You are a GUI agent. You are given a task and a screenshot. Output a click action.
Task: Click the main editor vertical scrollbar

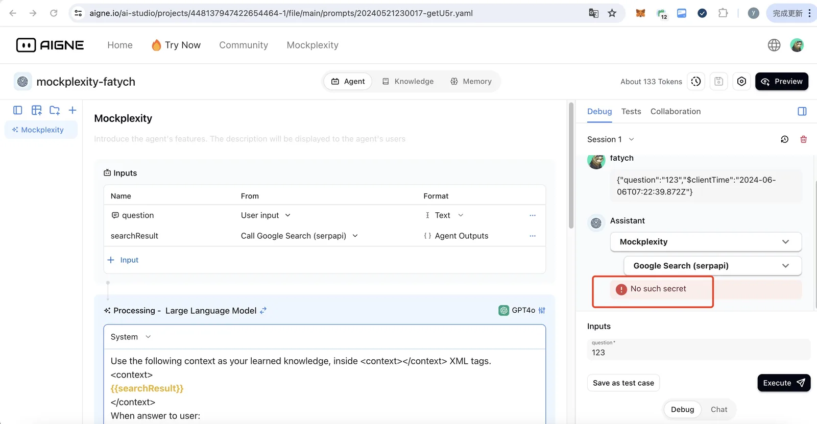[571, 165]
